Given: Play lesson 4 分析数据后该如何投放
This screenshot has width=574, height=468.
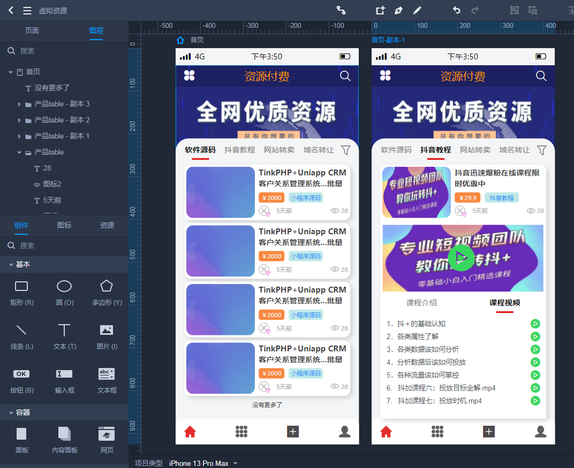Looking at the screenshot, I should 535,362.
